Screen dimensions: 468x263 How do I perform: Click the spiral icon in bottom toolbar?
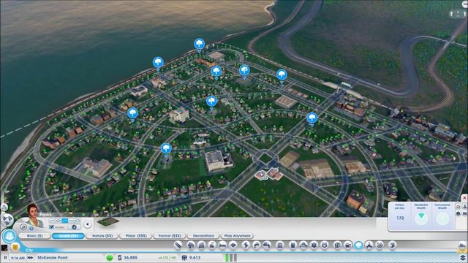[x=380, y=245]
